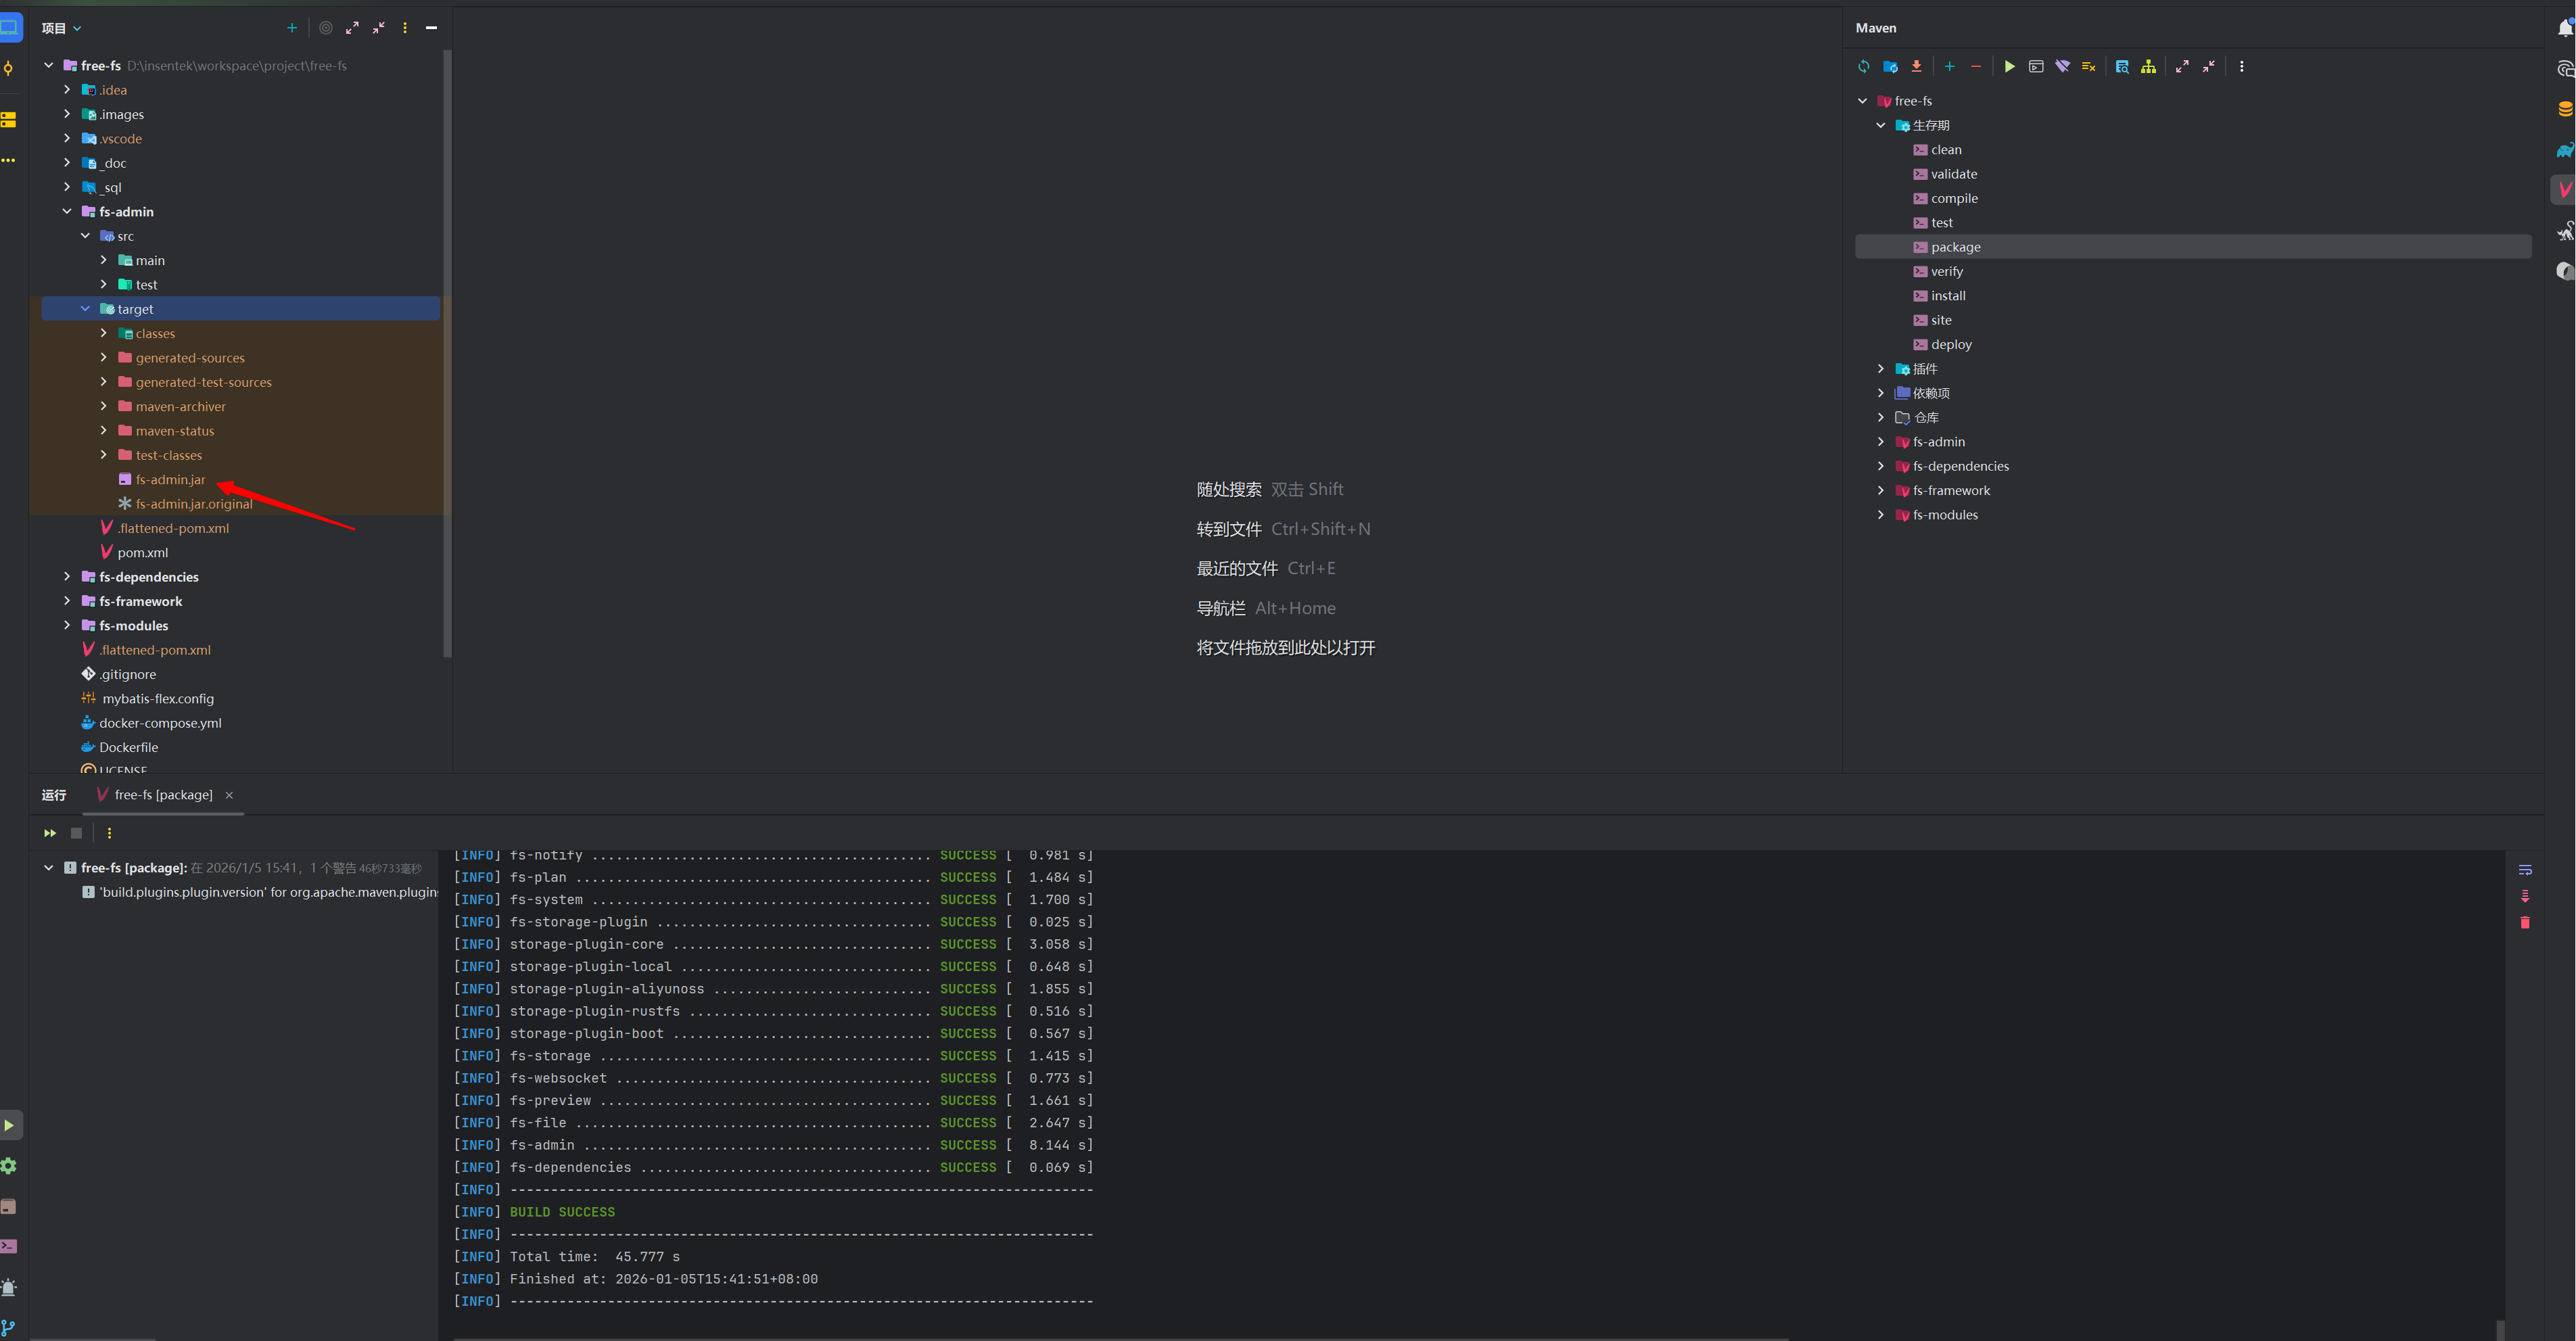Select opened file locate target icon
2576x1341 pixels.
coord(326,28)
